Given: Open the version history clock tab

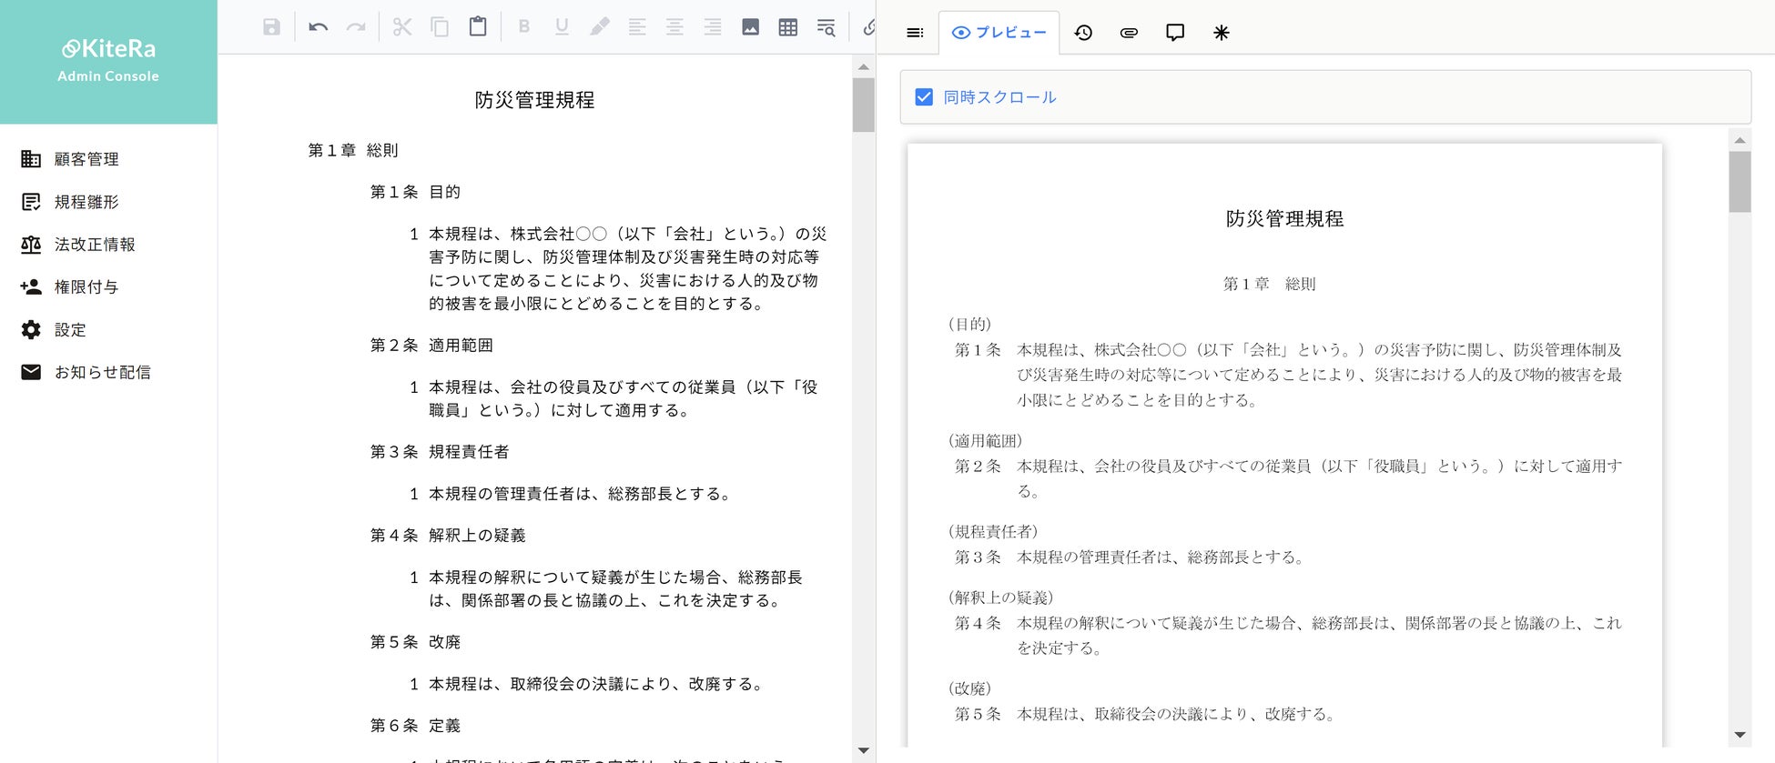Looking at the screenshot, I should click(1083, 33).
